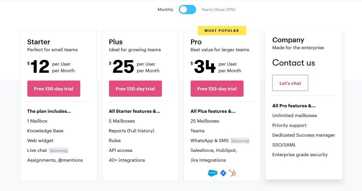Image resolution: width=362 pixels, height=191 pixels.
Task: Click Upcoming tag beside WhatsApp & SMS
Action: click(x=240, y=141)
